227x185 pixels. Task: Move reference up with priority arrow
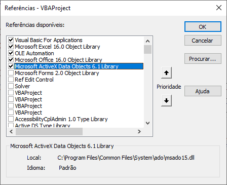pyautogui.click(x=166, y=73)
